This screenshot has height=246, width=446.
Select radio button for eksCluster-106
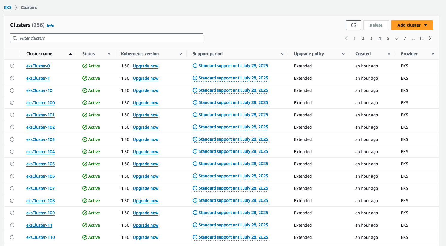[12, 176]
